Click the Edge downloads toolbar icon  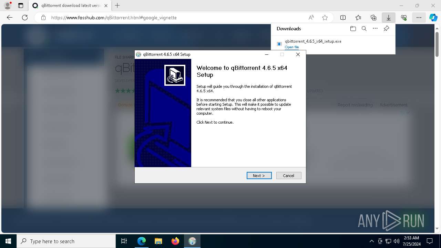click(x=389, y=18)
